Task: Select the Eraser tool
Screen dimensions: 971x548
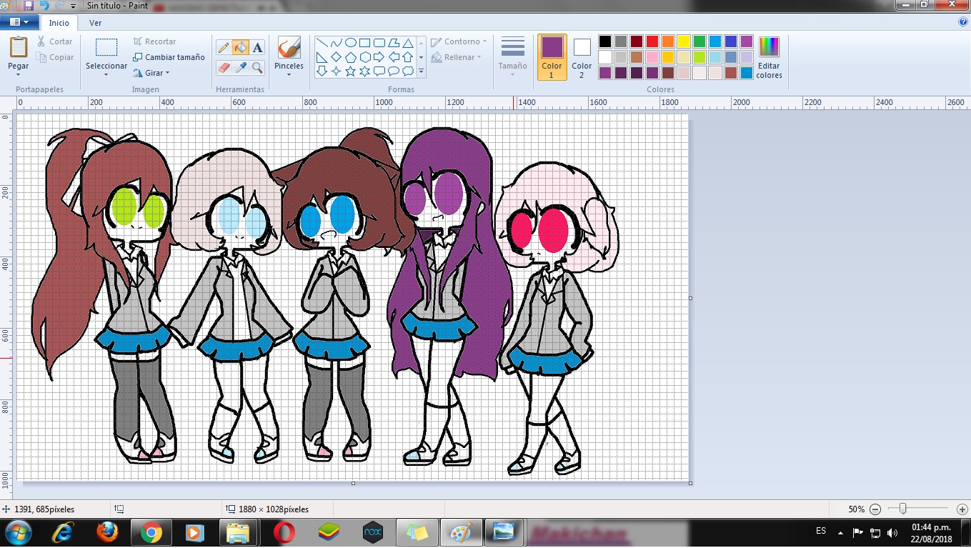Action: click(224, 68)
